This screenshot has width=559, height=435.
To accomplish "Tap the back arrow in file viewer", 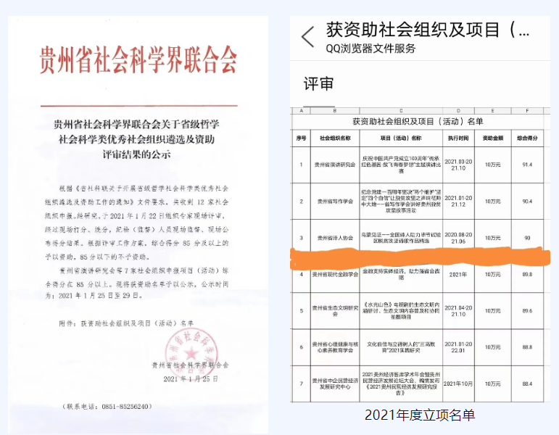I will [308, 36].
